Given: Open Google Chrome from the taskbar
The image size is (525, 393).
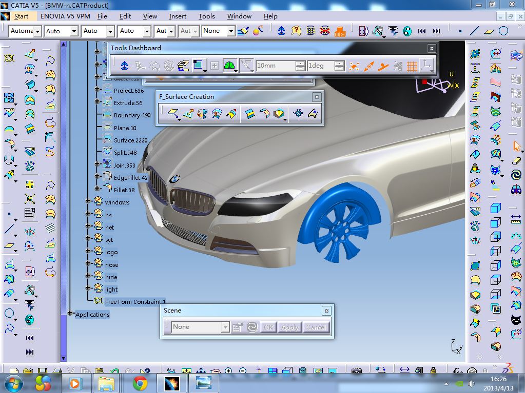Looking at the screenshot, I should pos(140,383).
